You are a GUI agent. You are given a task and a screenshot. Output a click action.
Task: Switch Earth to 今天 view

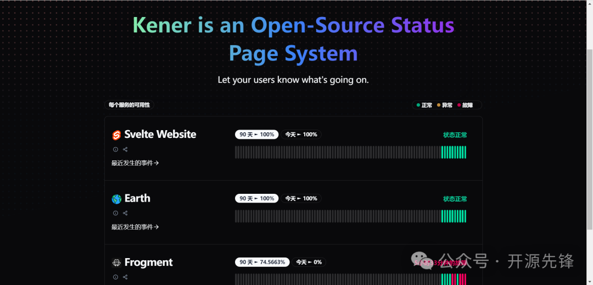click(301, 198)
